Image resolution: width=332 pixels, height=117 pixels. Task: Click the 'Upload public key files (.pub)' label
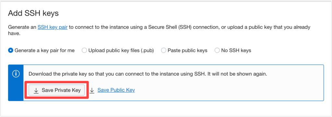coord(121,51)
